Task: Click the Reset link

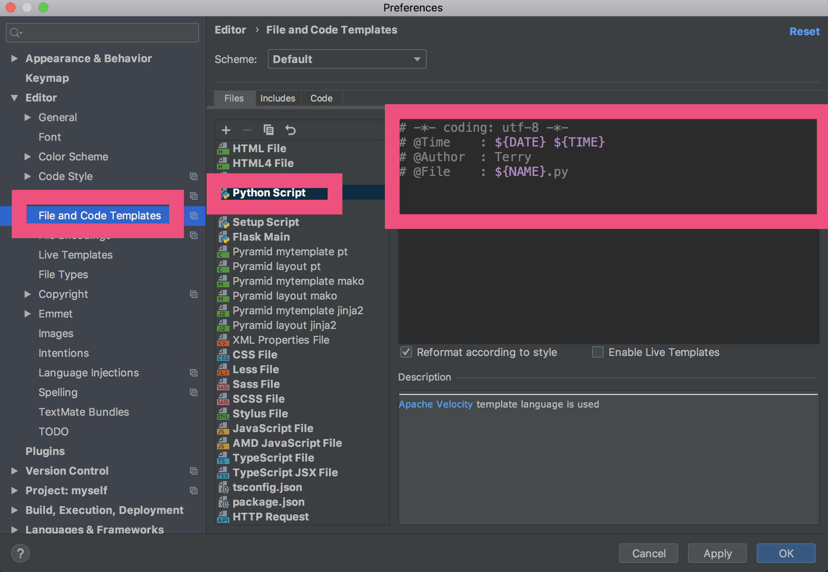Action: 804,32
